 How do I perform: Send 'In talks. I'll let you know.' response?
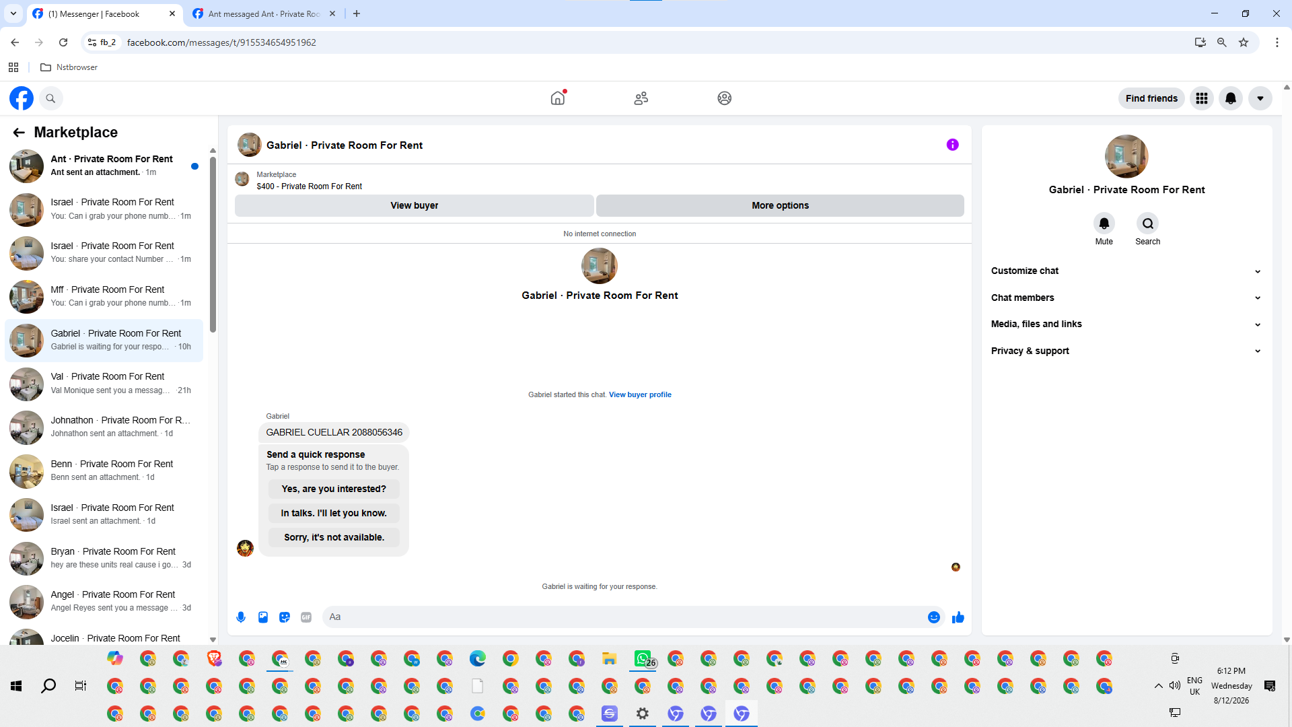(334, 513)
